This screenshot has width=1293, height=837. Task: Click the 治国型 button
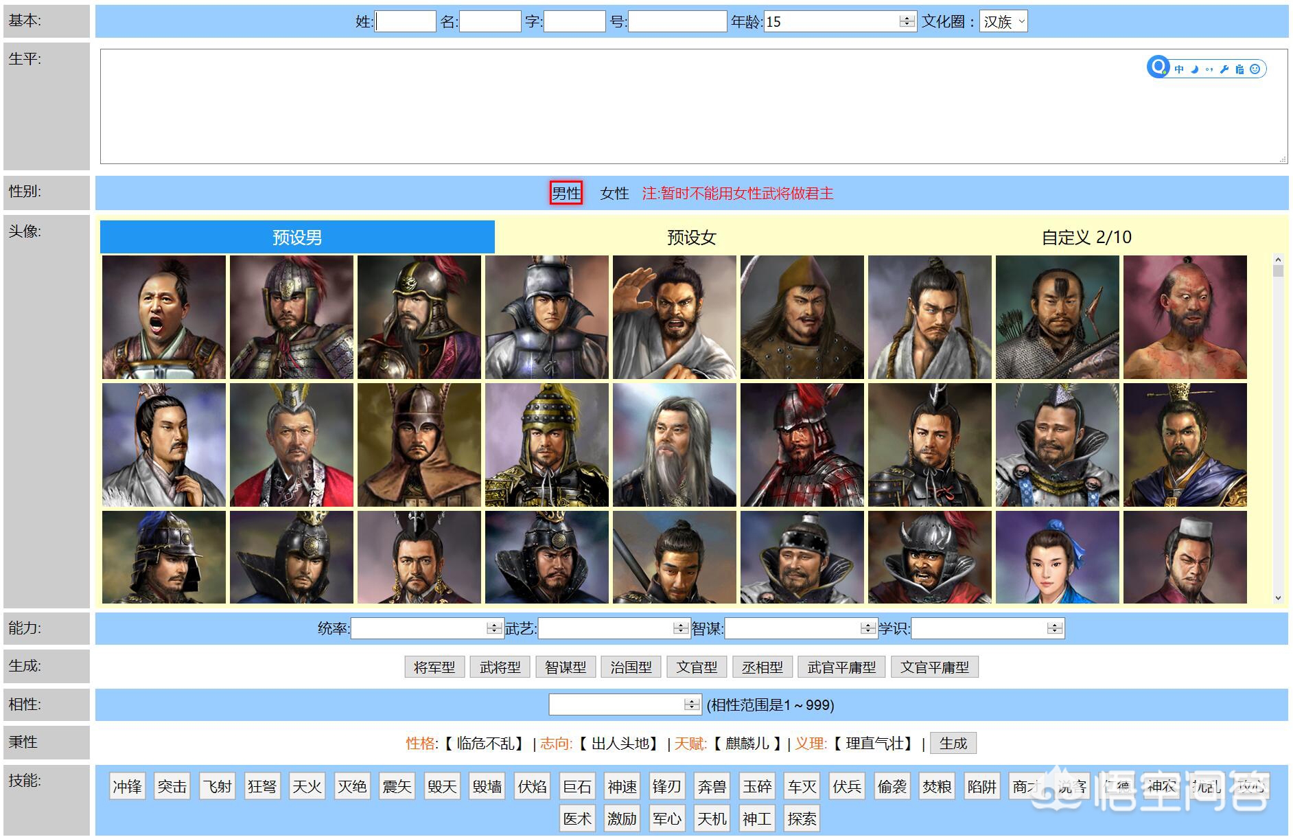[x=631, y=667]
